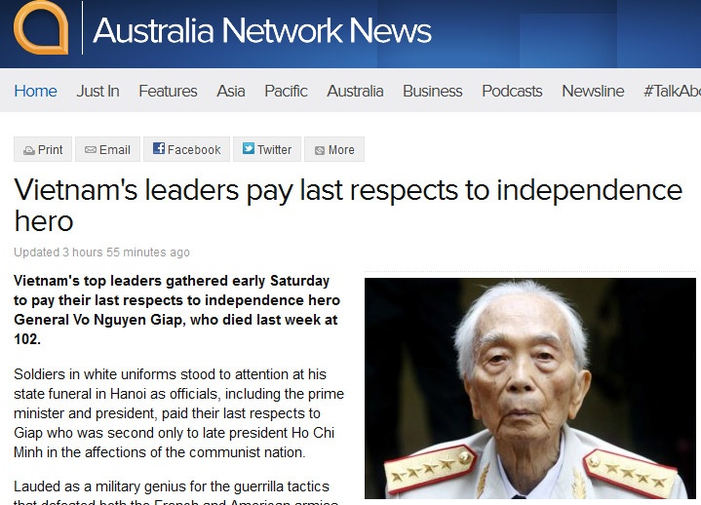Click the article headline about Vietnam's leaders
701x505 pixels.
coord(348,205)
